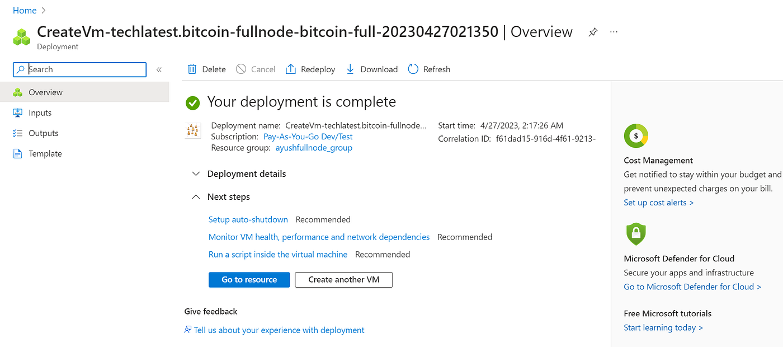Click the Redeploy upload icon

coord(290,69)
